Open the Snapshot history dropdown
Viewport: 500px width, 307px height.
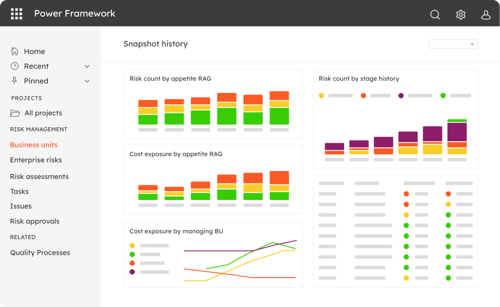pos(453,44)
